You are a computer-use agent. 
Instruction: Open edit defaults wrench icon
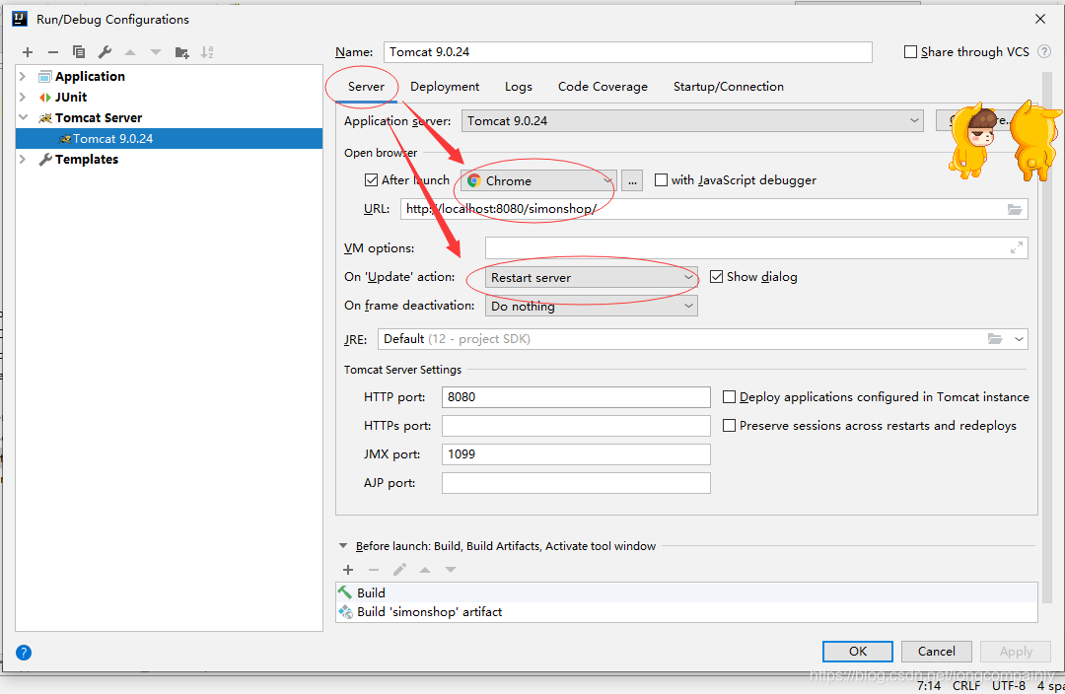105,52
